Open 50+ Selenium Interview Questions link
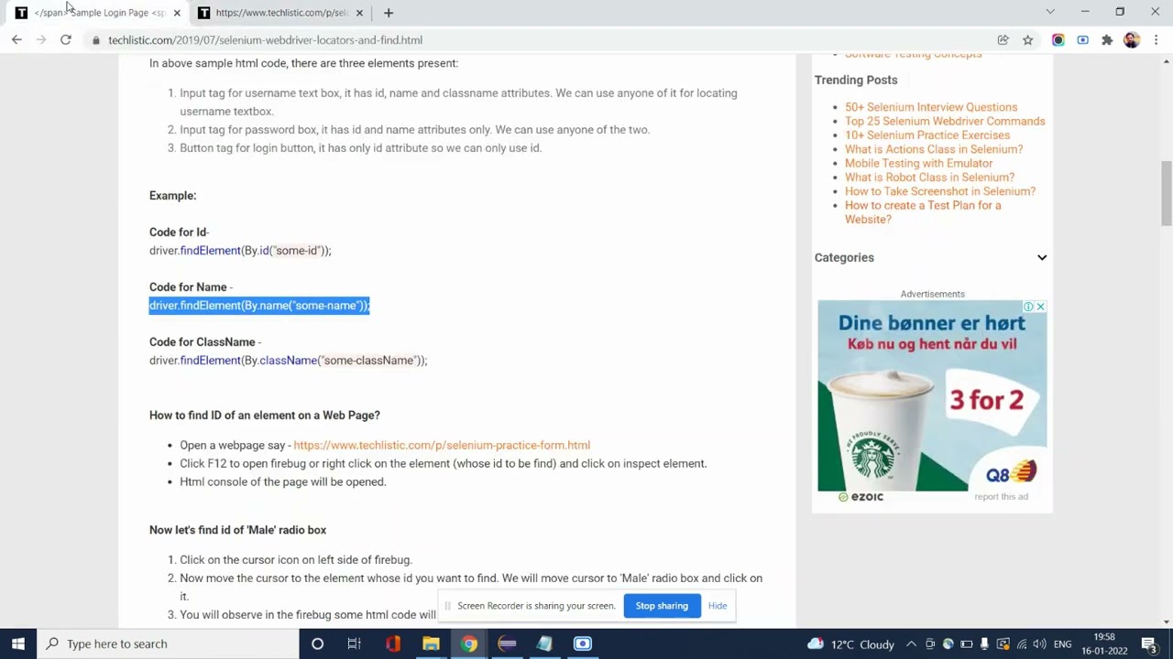Screen dimensions: 1173x659 tap(930, 107)
